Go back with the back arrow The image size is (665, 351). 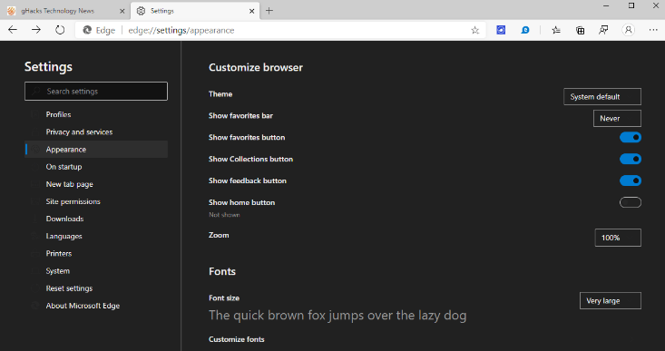[x=13, y=30]
